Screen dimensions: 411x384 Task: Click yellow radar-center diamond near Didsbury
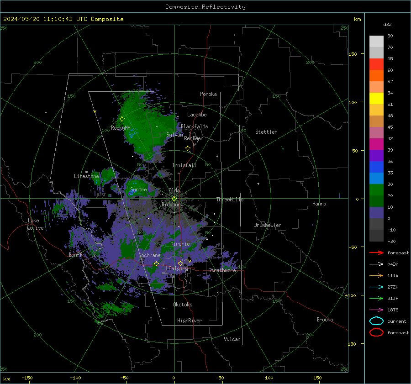click(x=174, y=199)
